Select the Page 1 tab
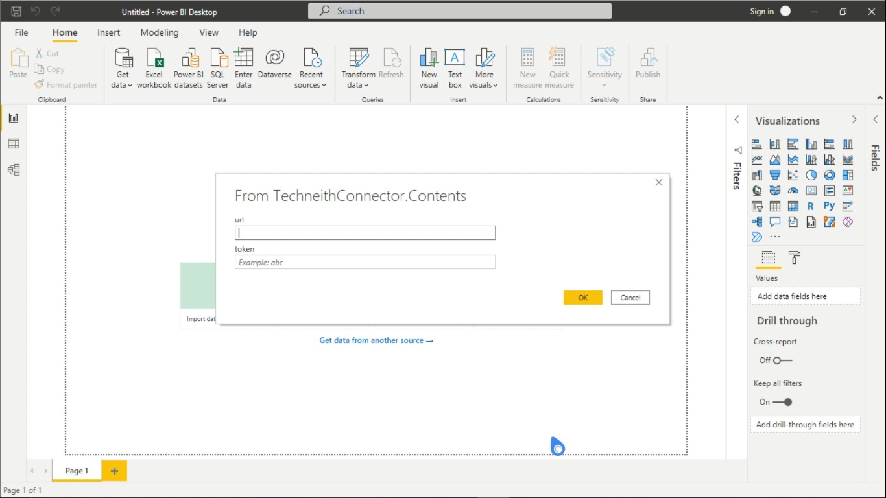 [x=77, y=471]
